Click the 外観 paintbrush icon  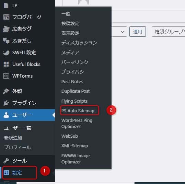(x=6, y=91)
